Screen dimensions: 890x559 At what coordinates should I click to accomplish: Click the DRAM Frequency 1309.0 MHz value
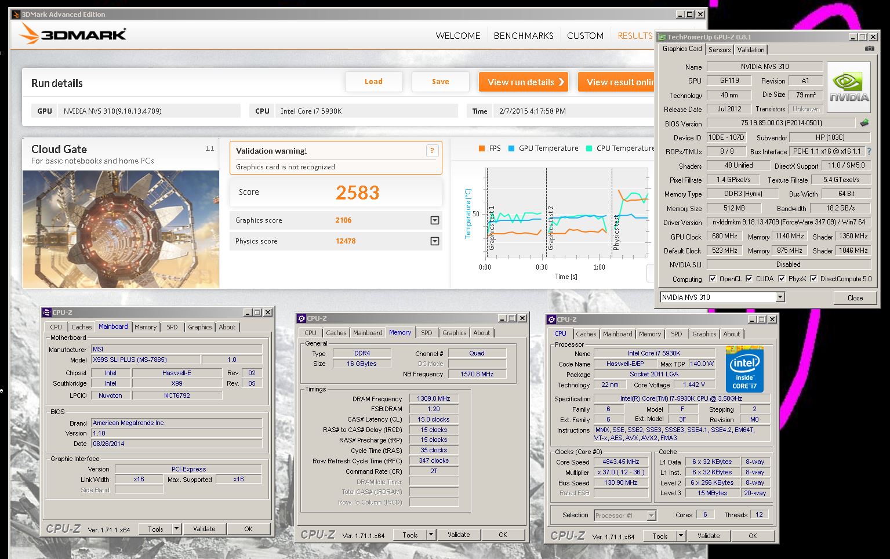pyautogui.click(x=434, y=398)
